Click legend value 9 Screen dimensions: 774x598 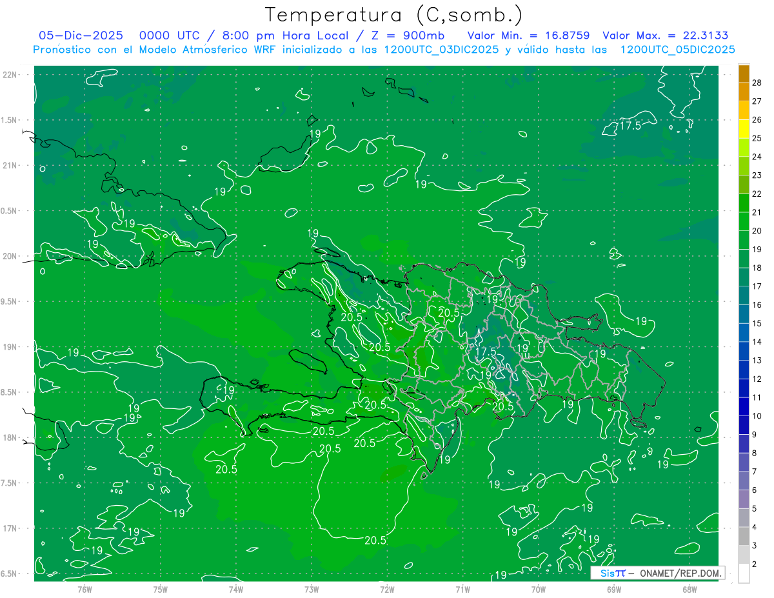pyautogui.click(x=755, y=435)
